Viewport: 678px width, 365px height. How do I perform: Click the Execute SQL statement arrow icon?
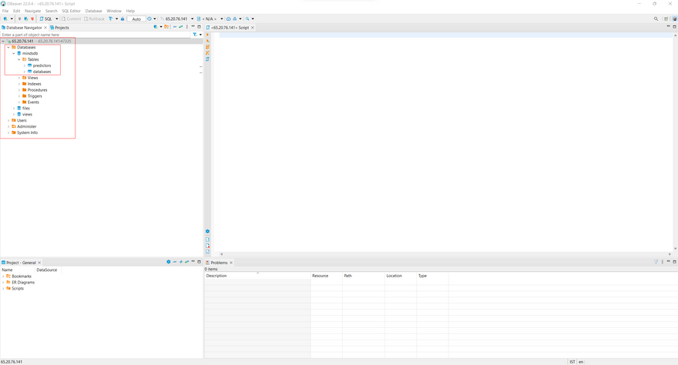[207, 35]
